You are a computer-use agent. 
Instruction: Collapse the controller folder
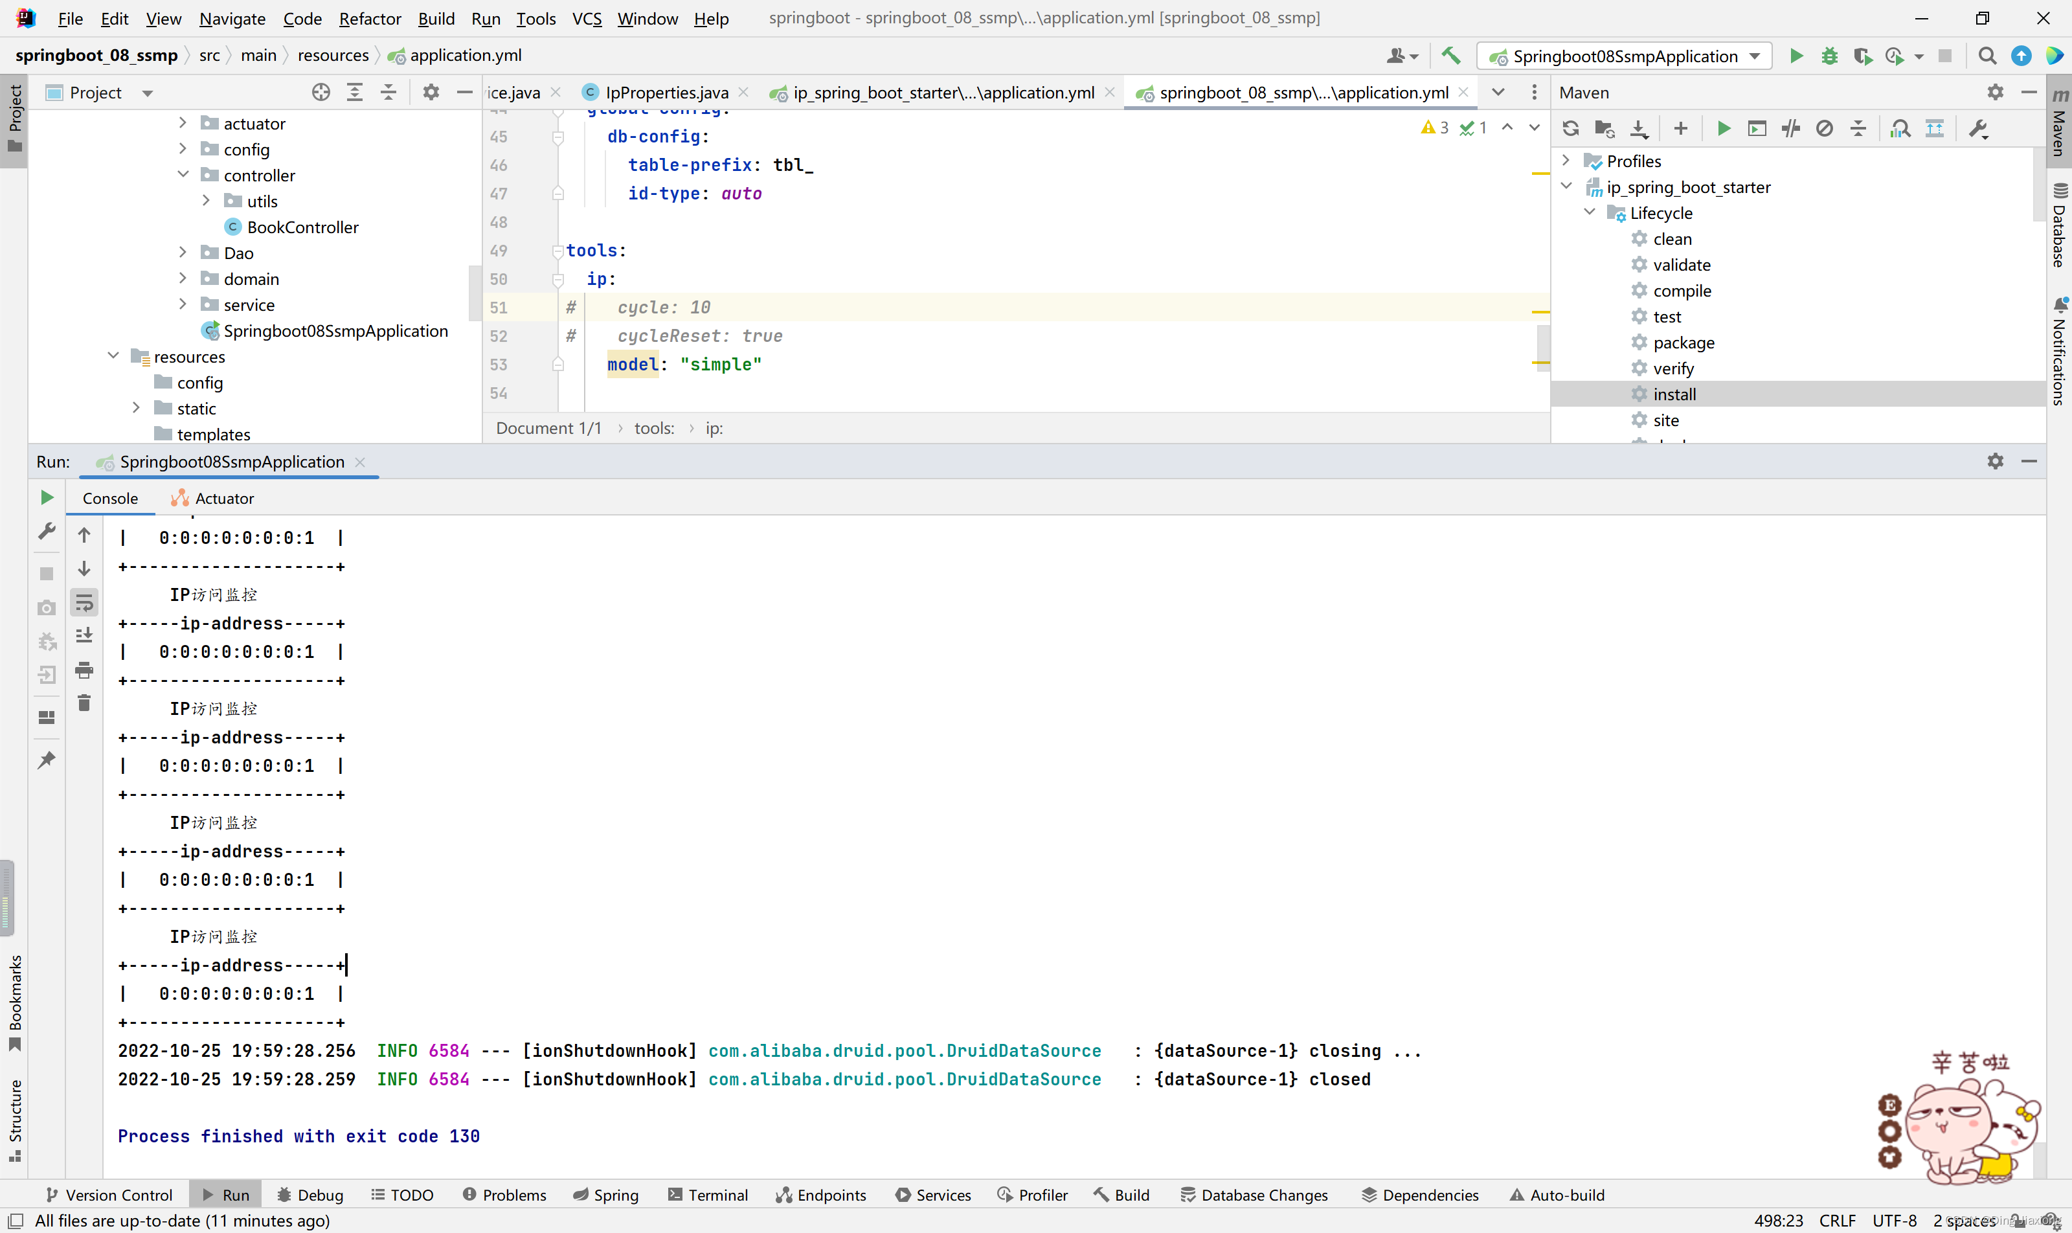184,174
